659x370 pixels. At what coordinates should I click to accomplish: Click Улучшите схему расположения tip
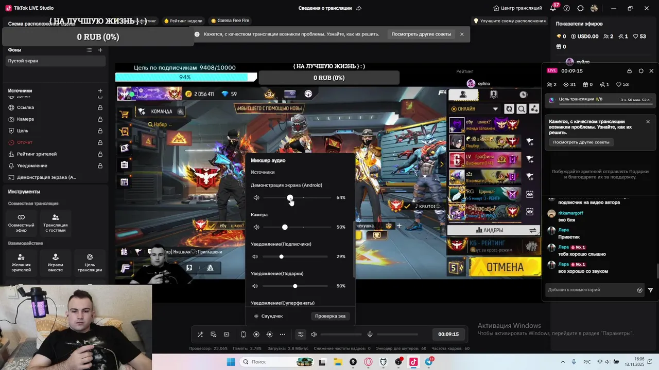coord(509,21)
